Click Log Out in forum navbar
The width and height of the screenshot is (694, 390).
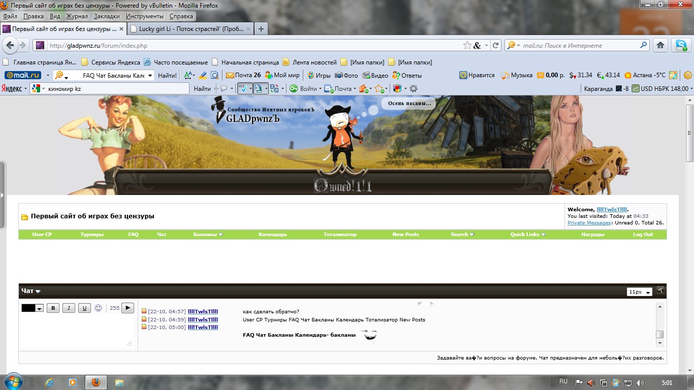[x=643, y=235]
